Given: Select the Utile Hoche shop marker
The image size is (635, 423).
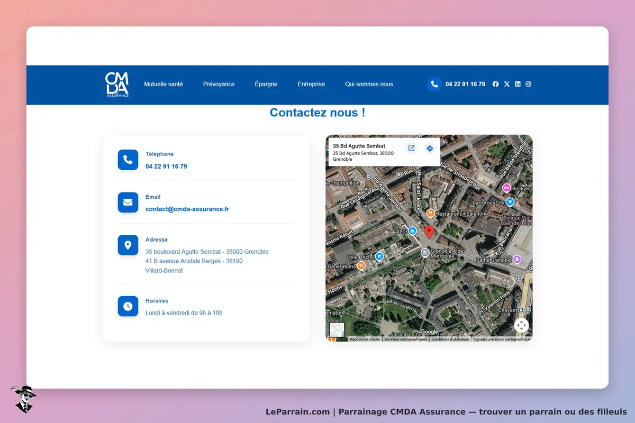Looking at the screenshot, I should pyautogui.click(x=379, y=256).
